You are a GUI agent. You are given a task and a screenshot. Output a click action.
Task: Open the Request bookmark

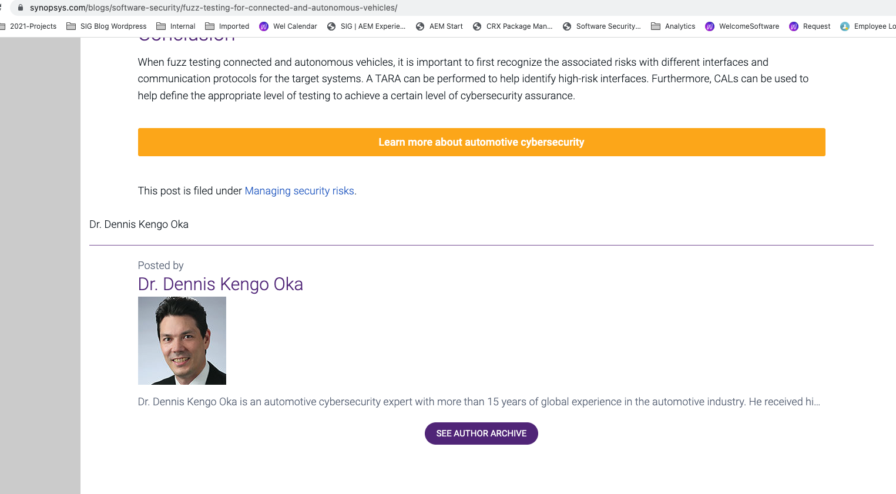click(x=810, y=26)
